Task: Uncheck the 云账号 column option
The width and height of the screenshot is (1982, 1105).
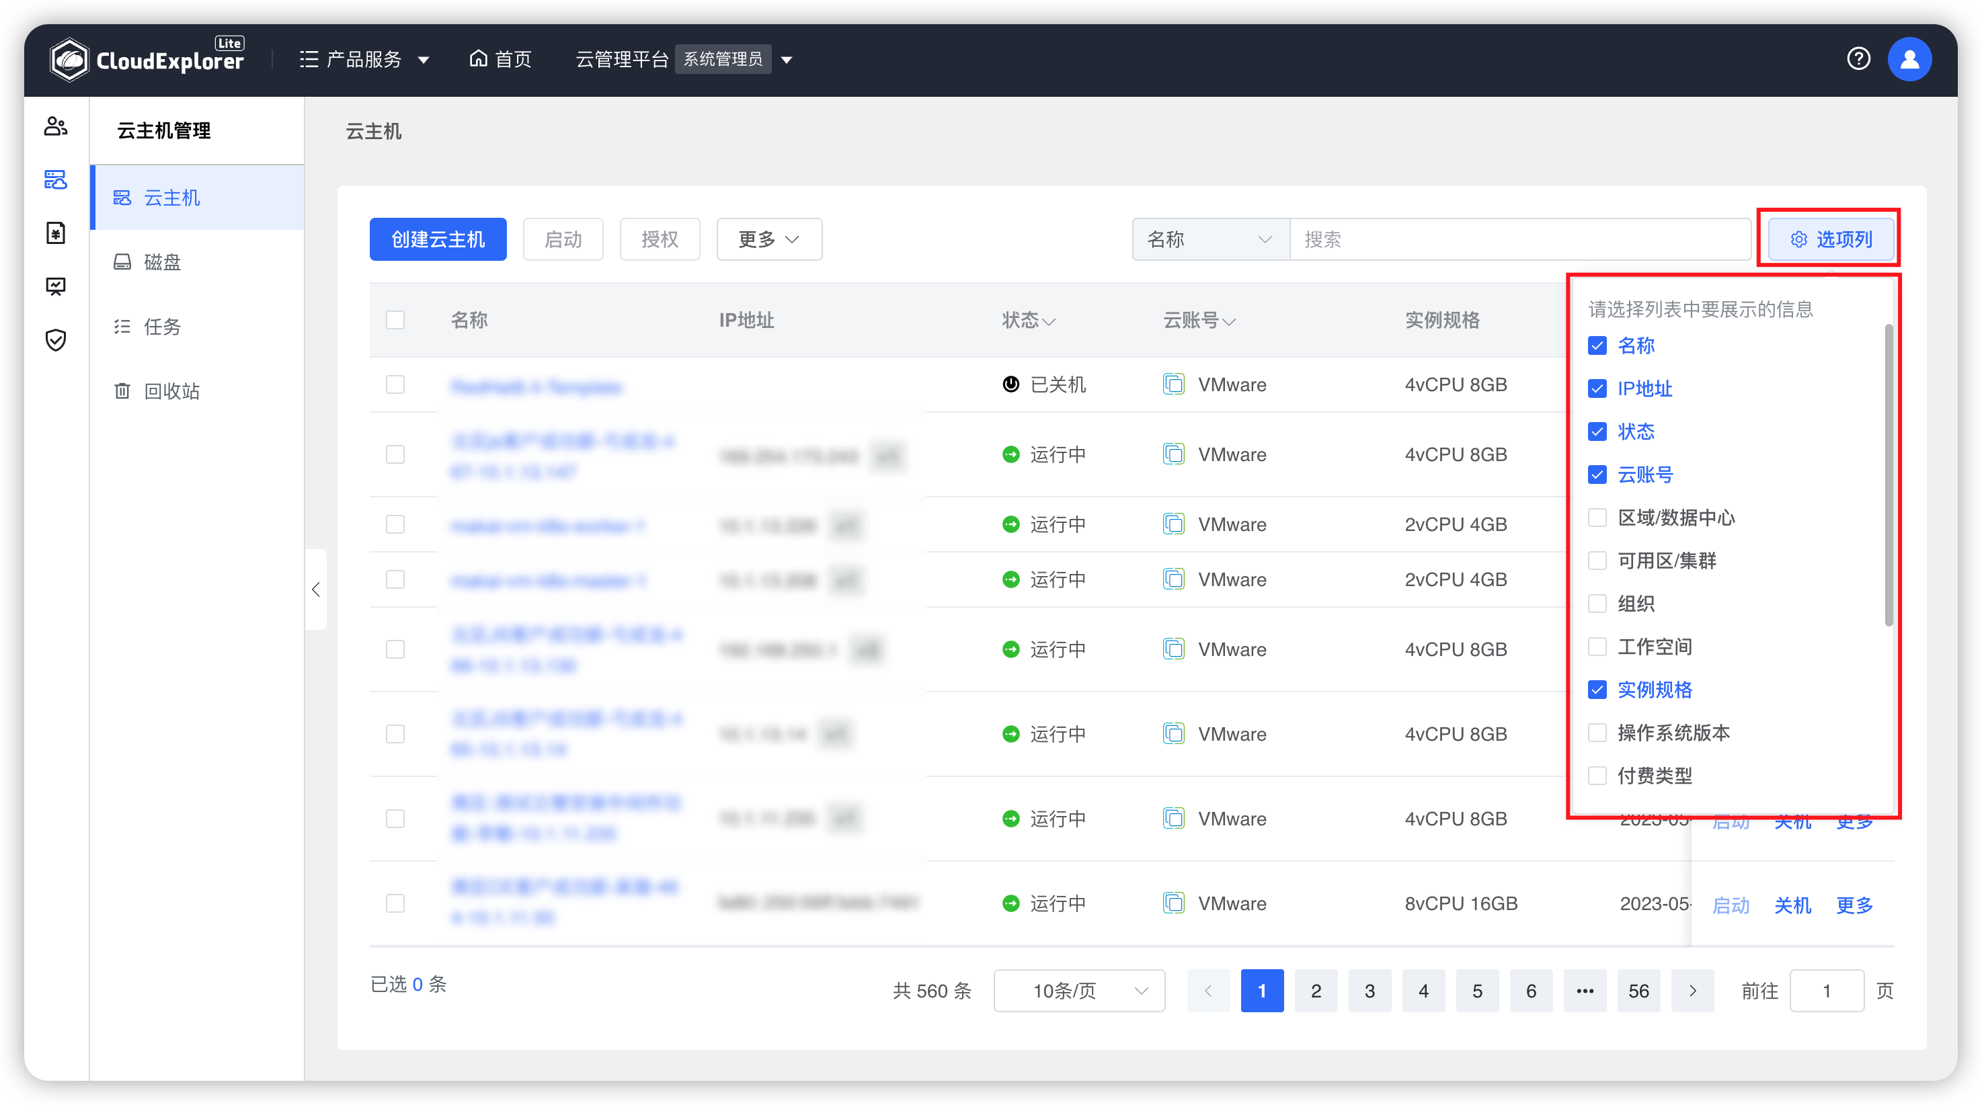Action: (x=1597, y=475)
